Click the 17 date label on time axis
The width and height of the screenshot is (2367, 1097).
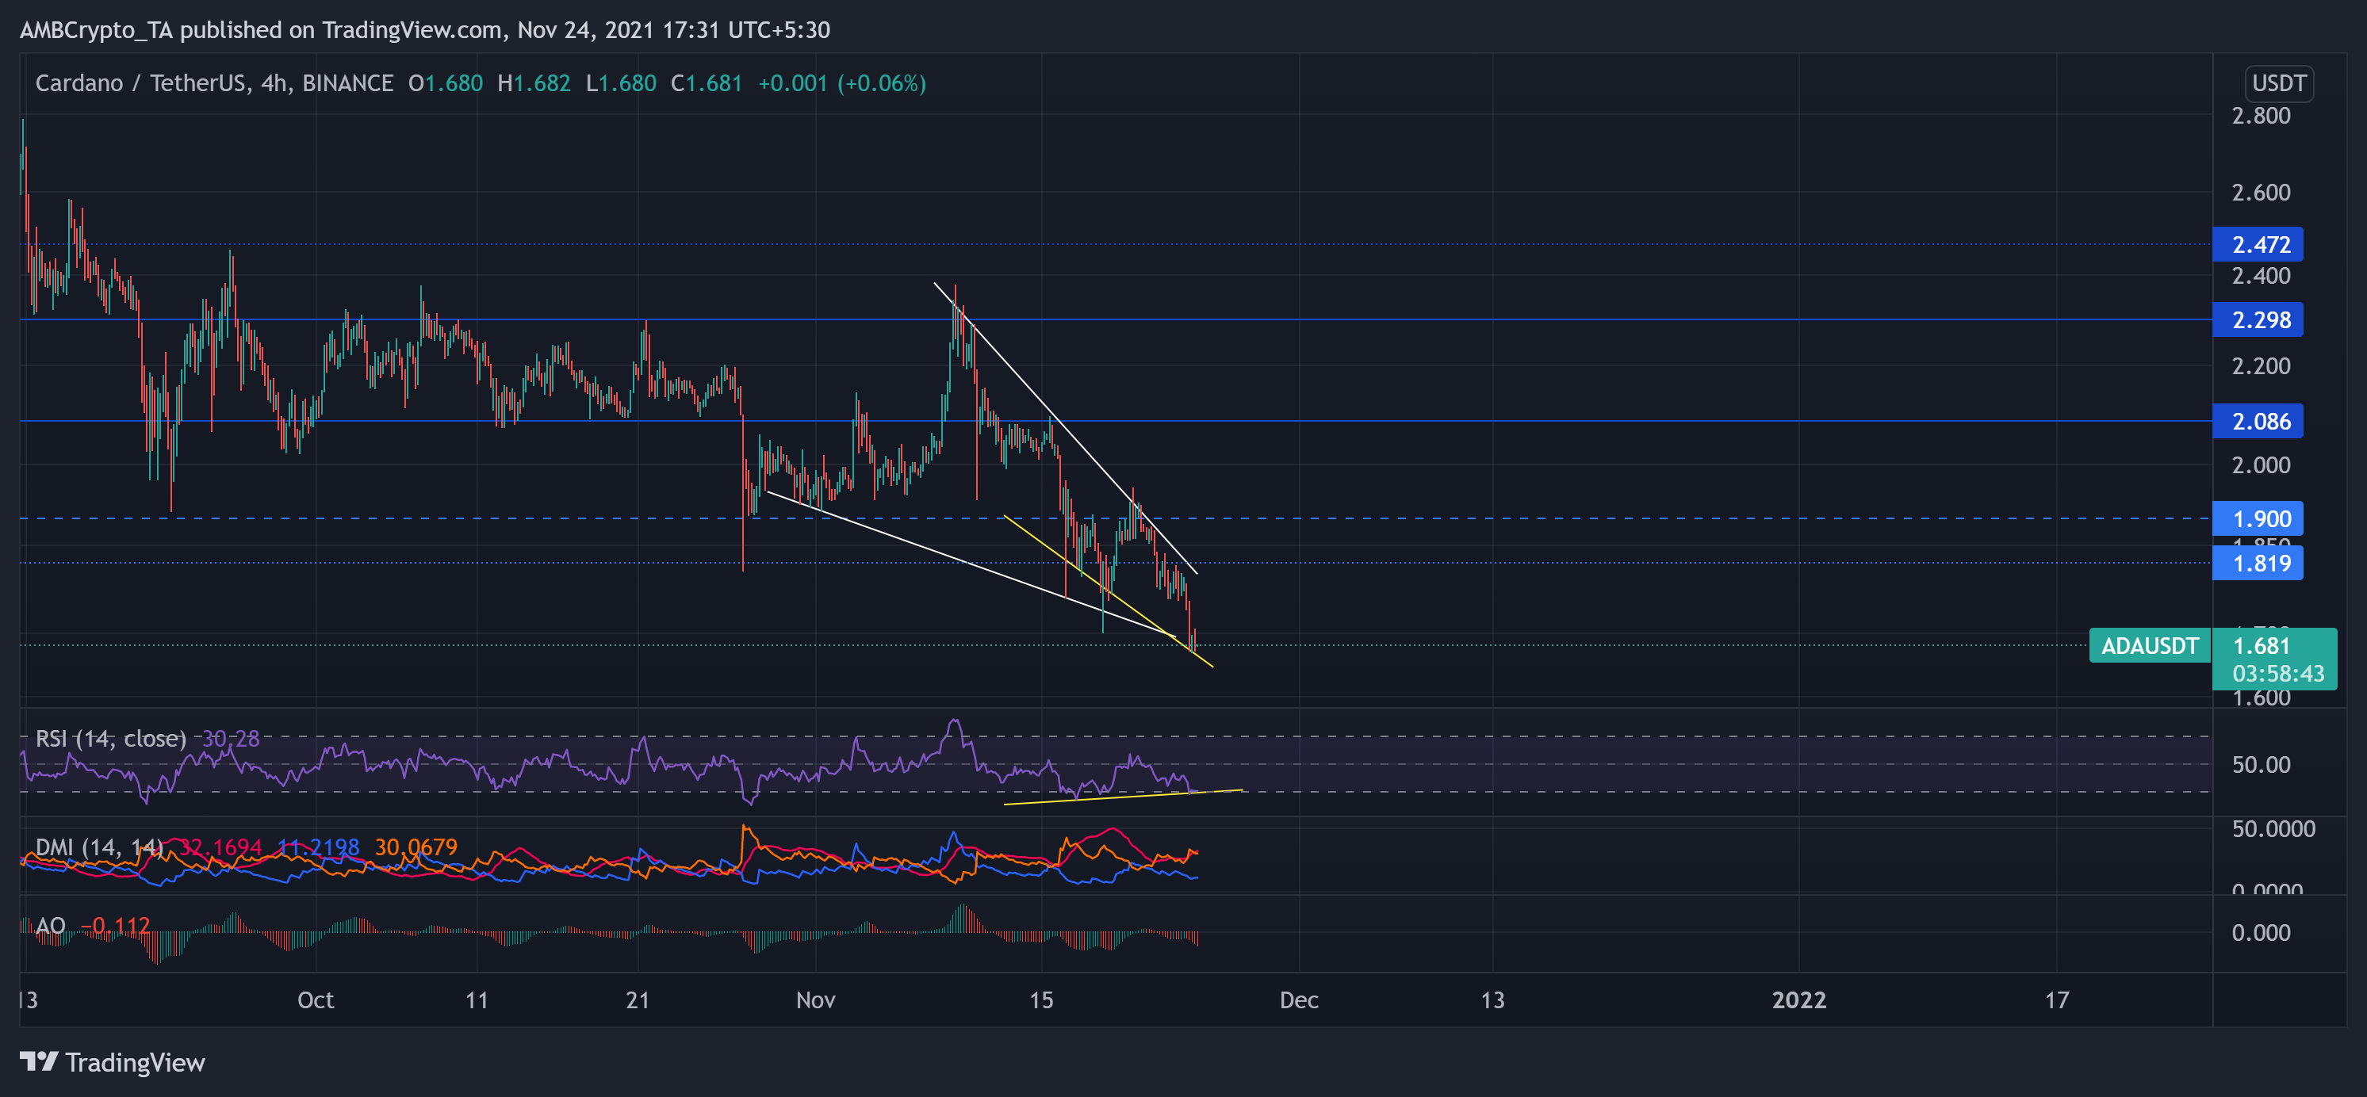click(2056, 1000)
